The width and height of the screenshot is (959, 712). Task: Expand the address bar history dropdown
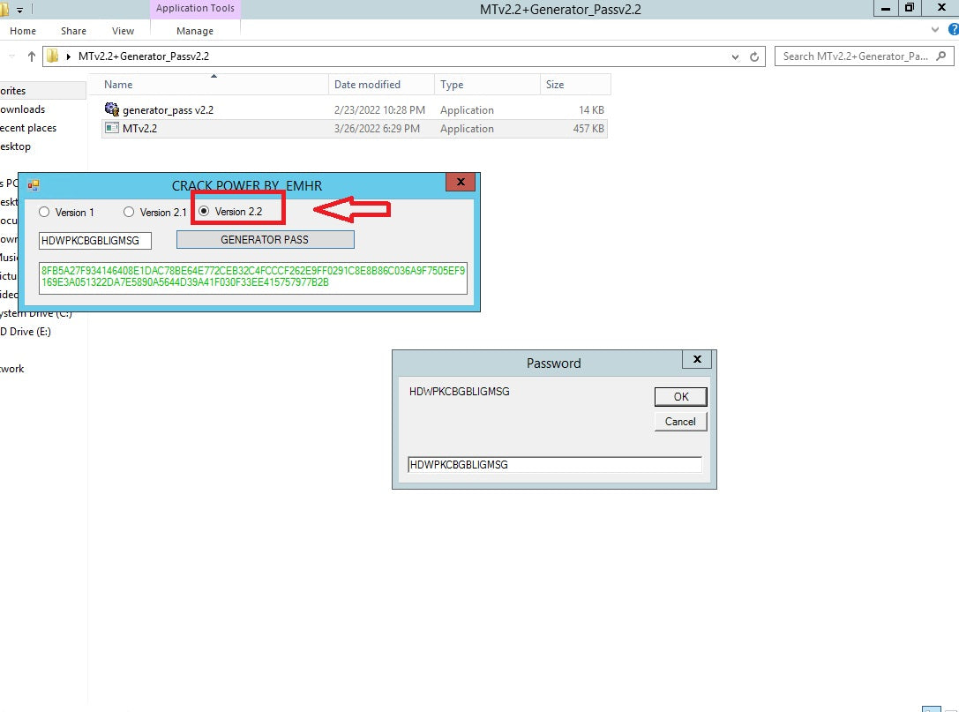[x=736, y=56]
